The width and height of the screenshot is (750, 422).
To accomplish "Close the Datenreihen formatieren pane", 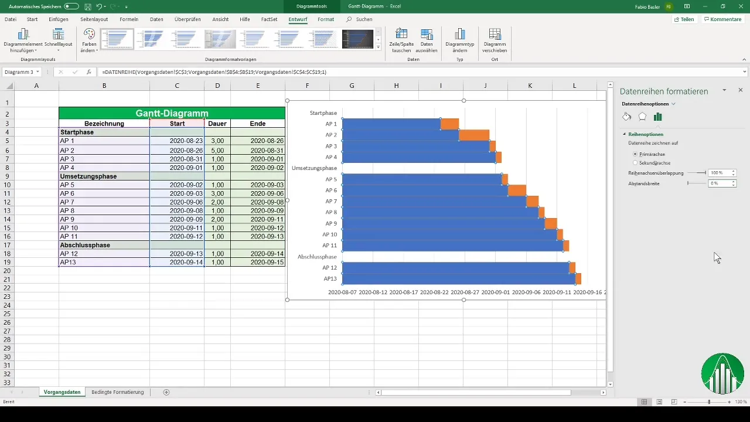I will point(741,90).
